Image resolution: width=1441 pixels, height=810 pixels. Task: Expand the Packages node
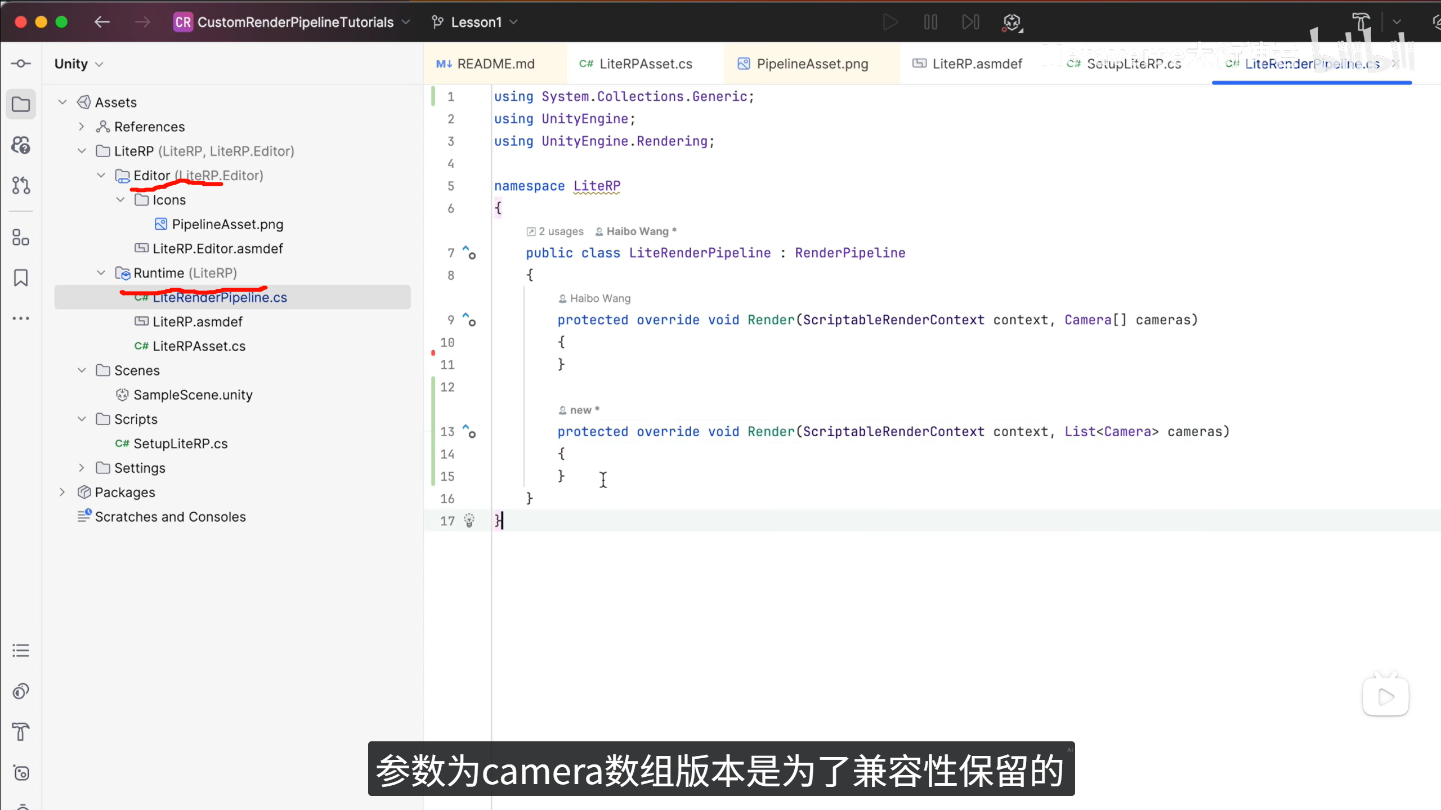click(x=62, y=493)
